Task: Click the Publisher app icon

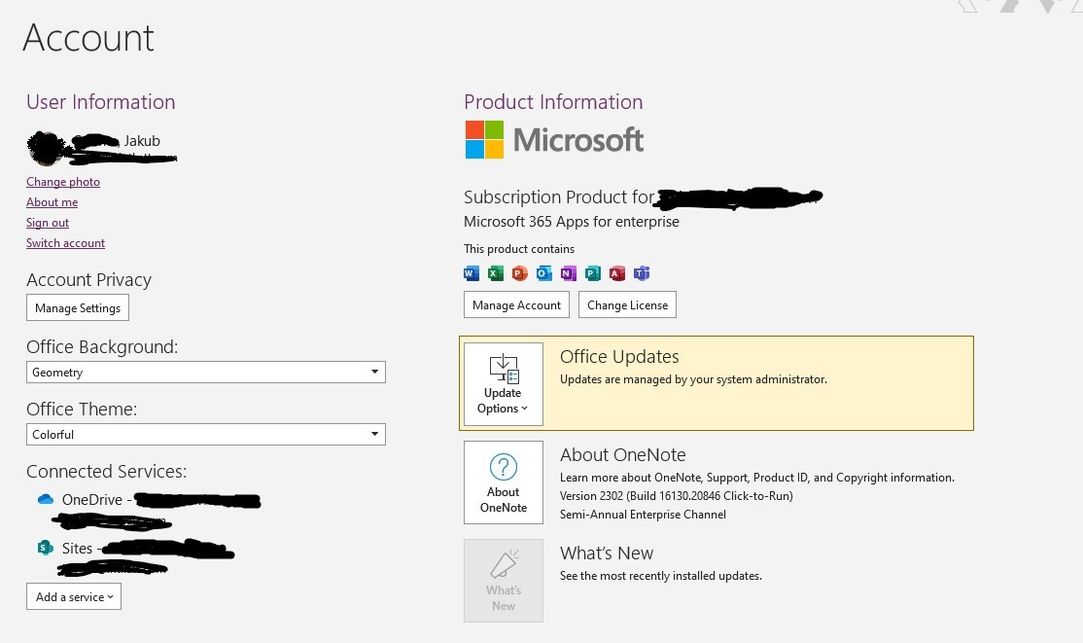Action: (593, 273)
